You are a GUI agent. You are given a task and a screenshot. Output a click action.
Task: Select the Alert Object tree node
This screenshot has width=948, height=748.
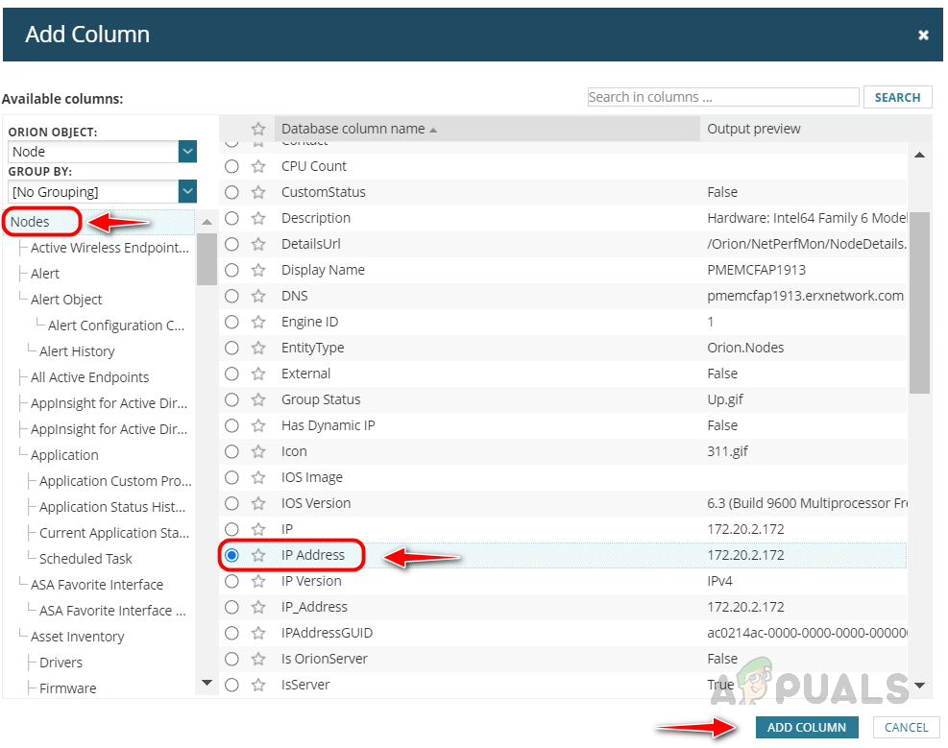point(66,300)
